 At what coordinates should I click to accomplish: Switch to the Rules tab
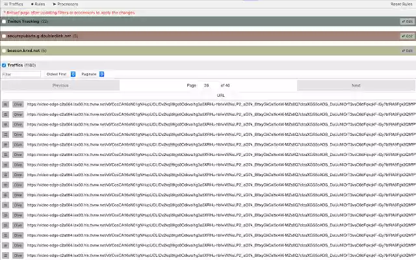point(38,4)
